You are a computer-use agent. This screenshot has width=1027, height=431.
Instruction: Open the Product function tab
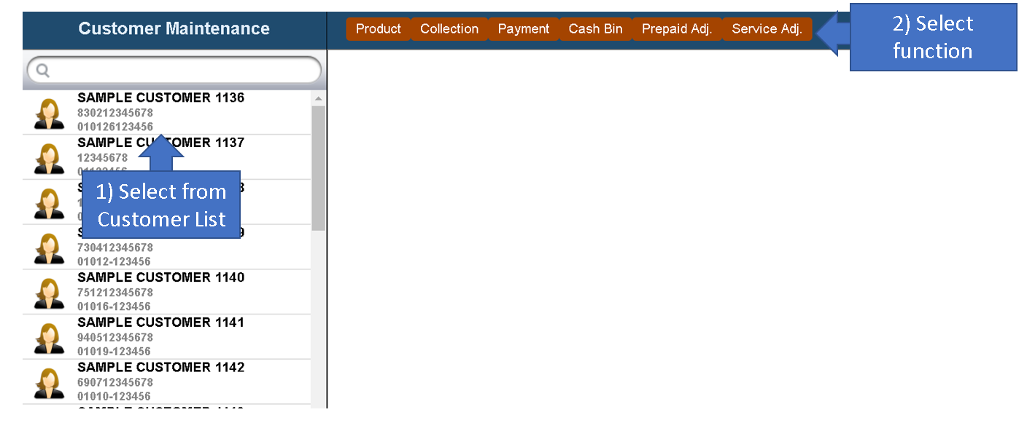378,29
